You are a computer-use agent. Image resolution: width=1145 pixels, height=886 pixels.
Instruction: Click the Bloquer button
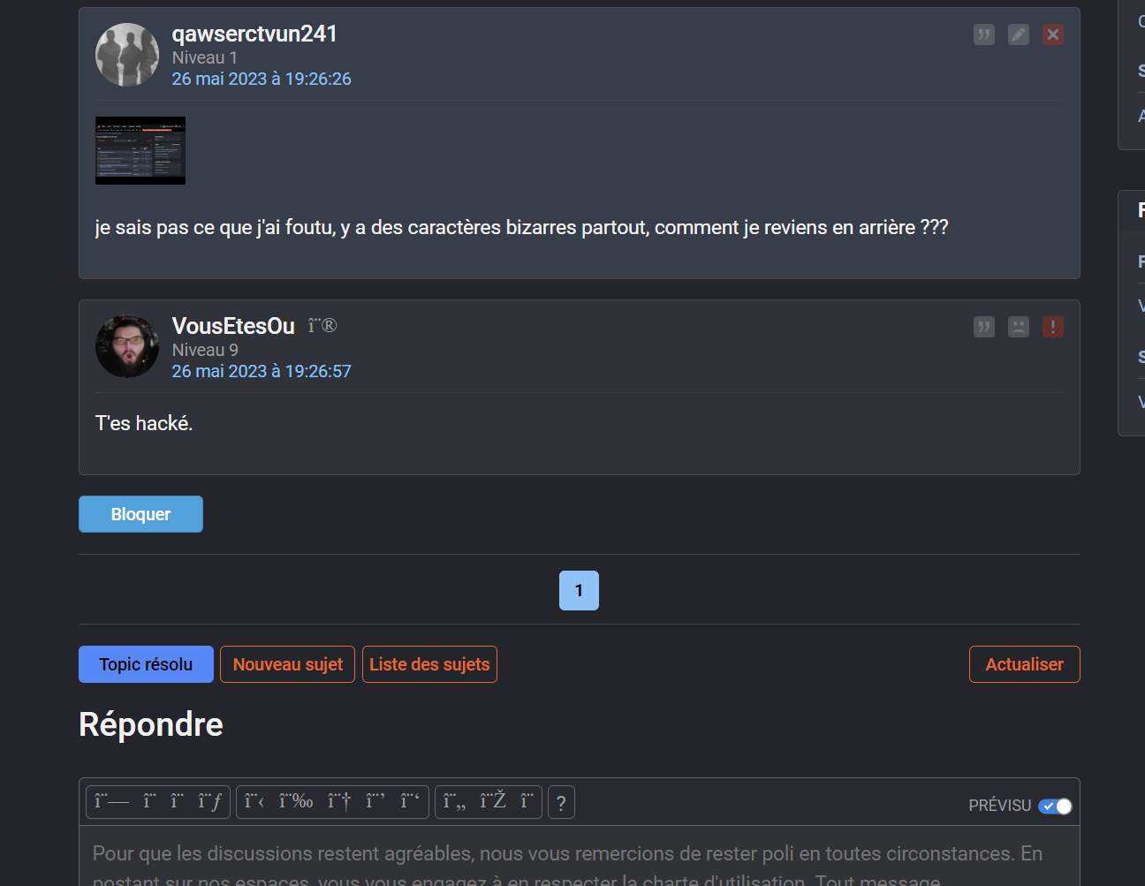point(140,514)
